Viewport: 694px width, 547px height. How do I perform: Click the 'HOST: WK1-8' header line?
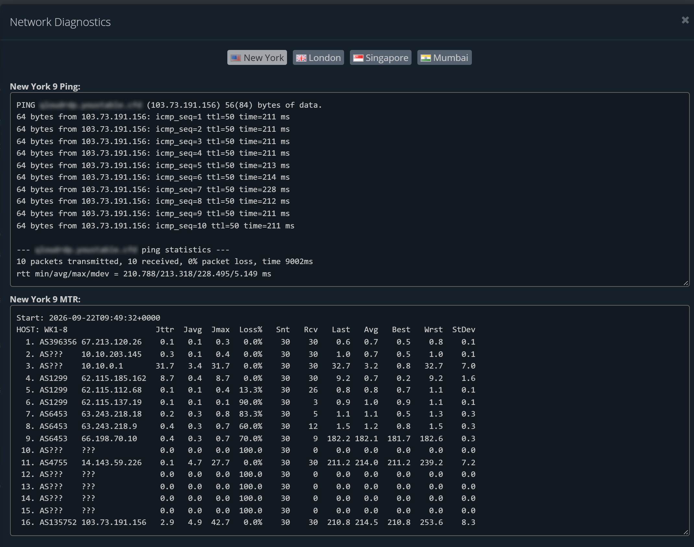point(246,330)
